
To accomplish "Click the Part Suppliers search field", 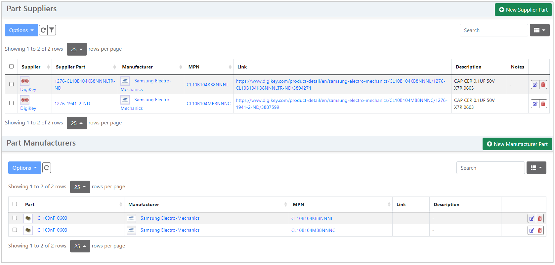I will point(493,30).
